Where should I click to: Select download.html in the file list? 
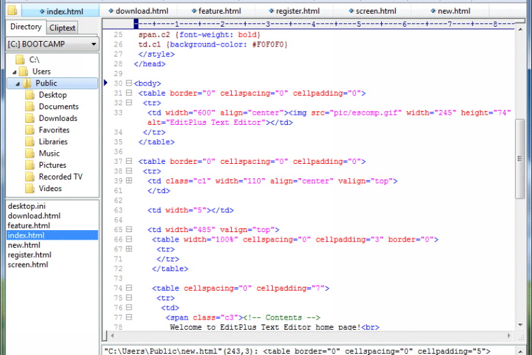(x=34, y=216)
